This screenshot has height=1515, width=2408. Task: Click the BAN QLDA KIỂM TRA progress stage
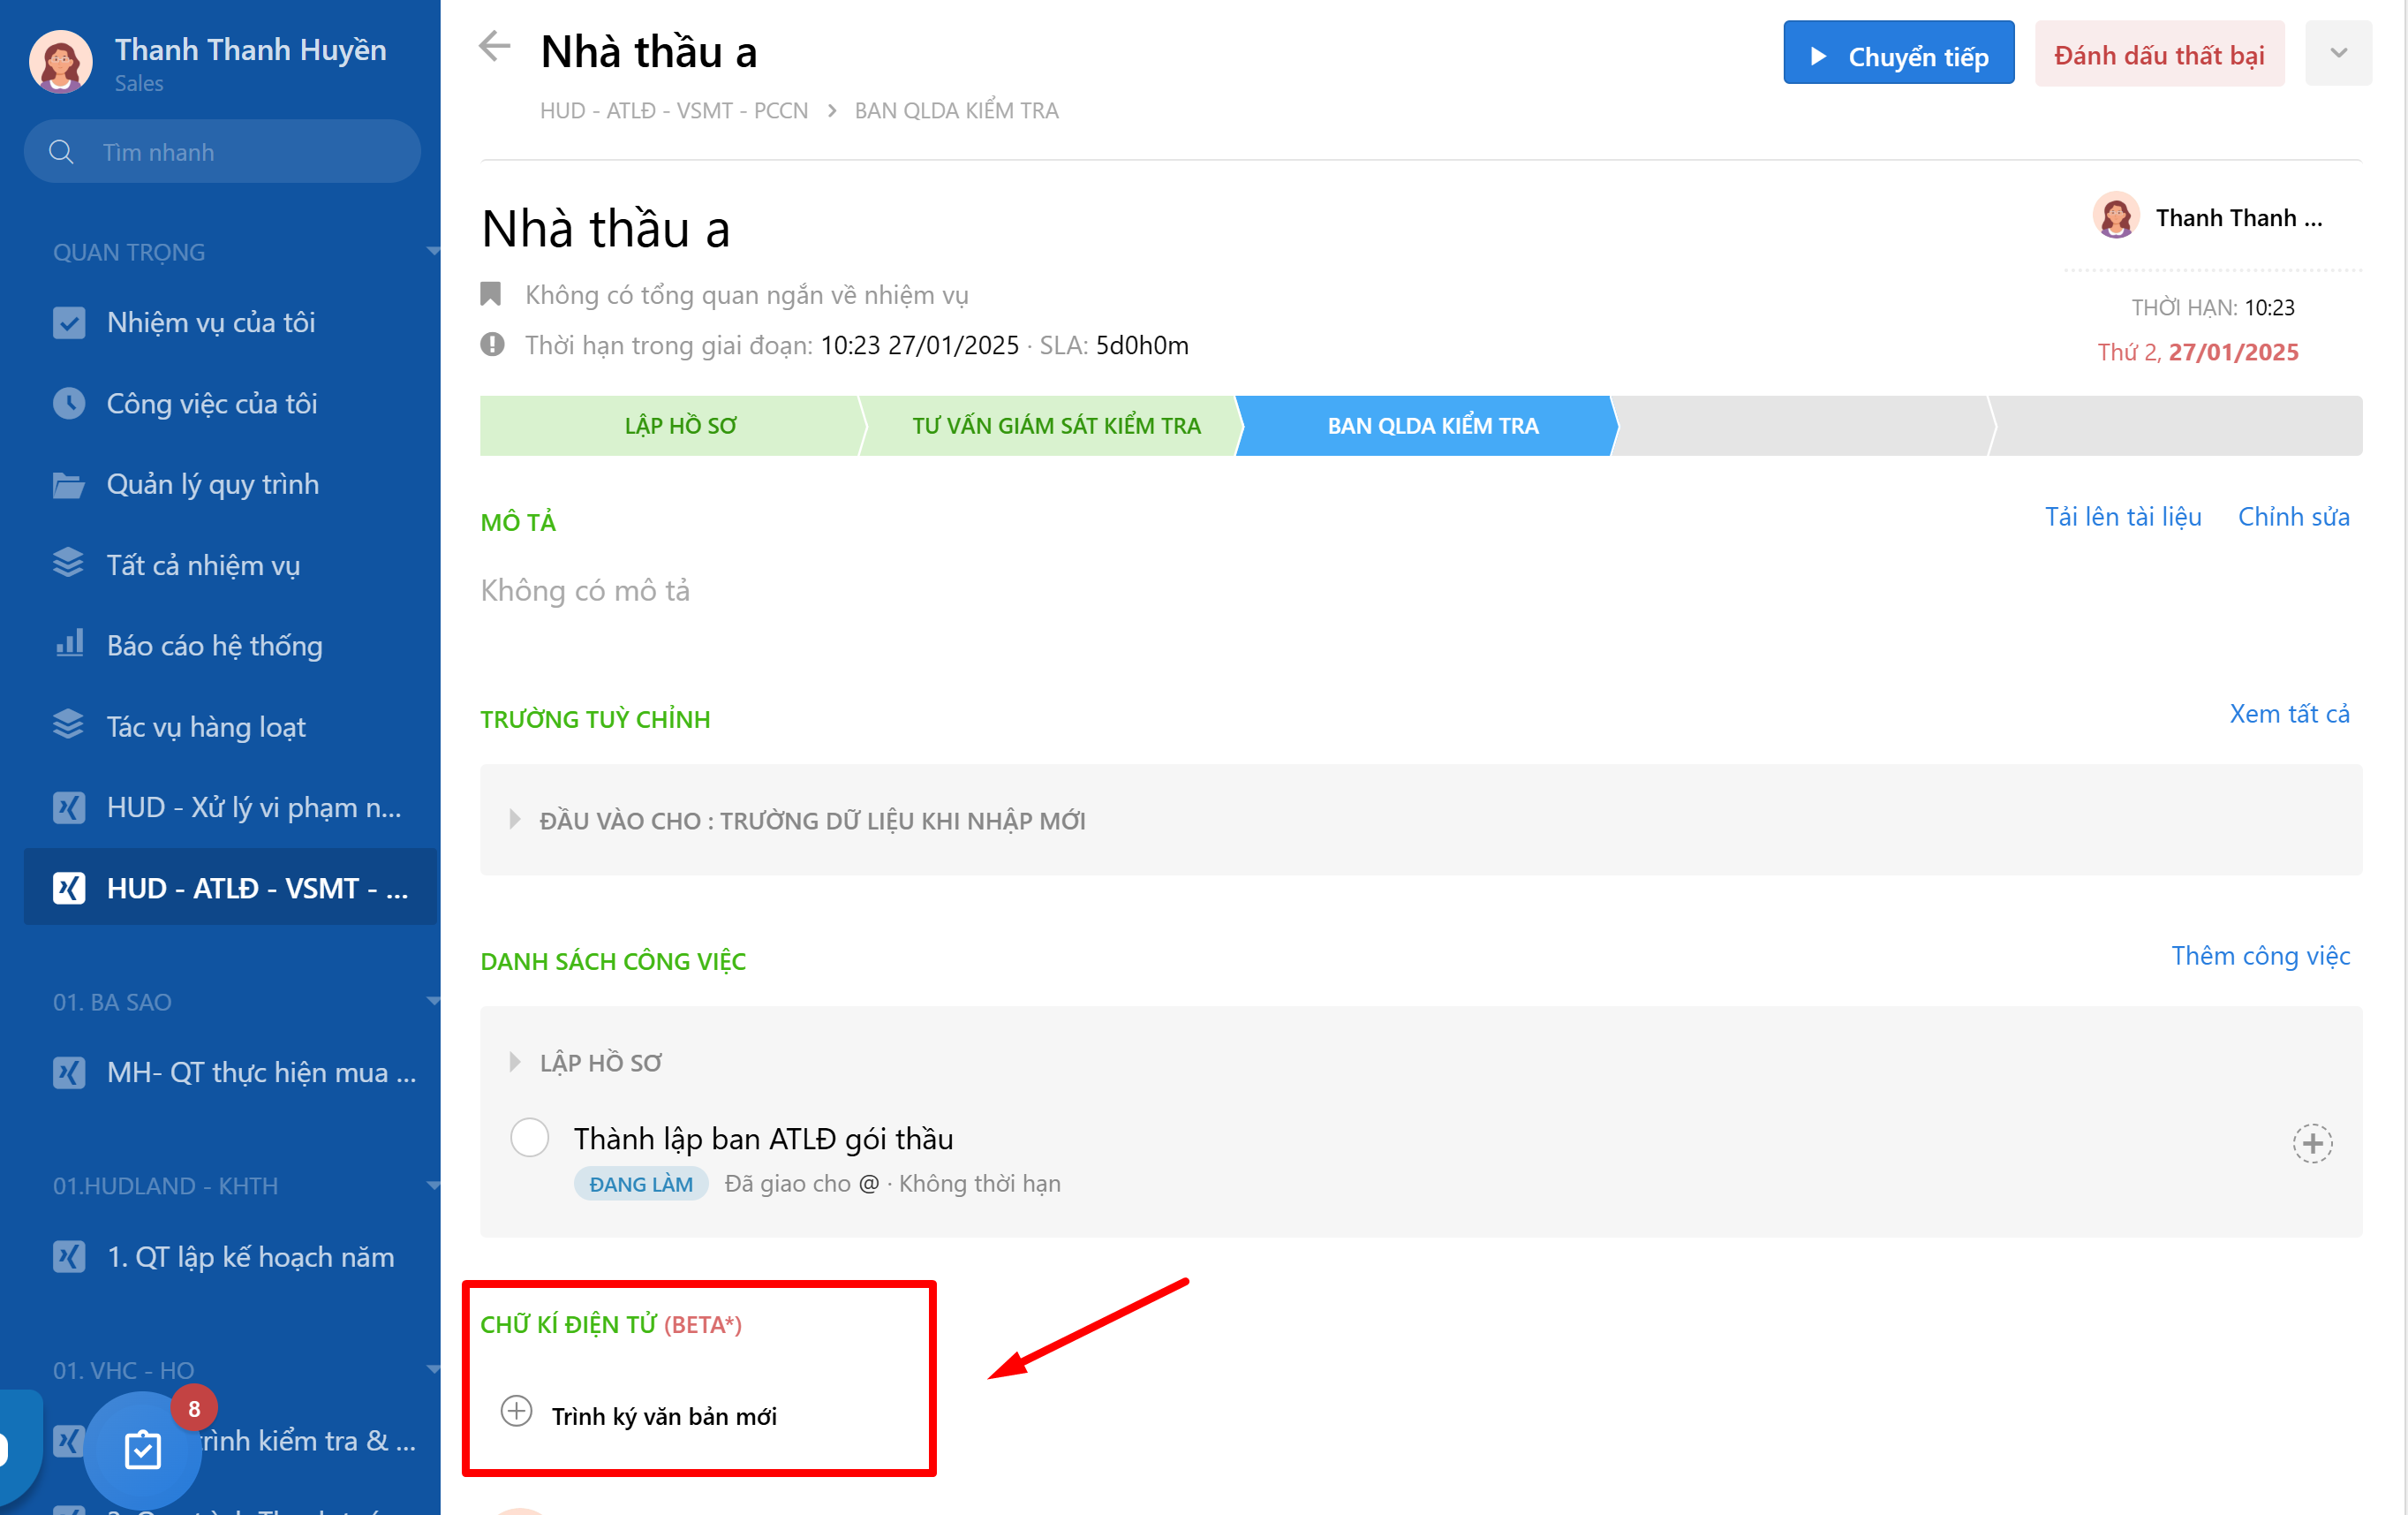(1431, 425)
